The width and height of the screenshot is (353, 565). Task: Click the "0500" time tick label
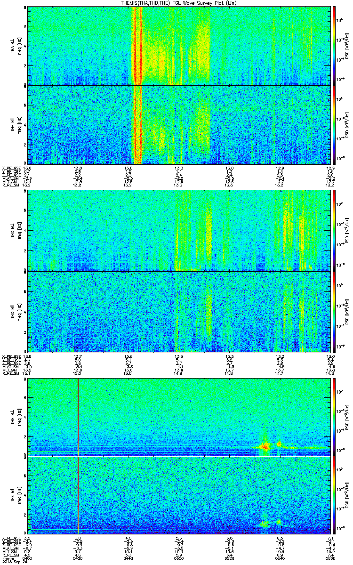[x=178, y=558]
